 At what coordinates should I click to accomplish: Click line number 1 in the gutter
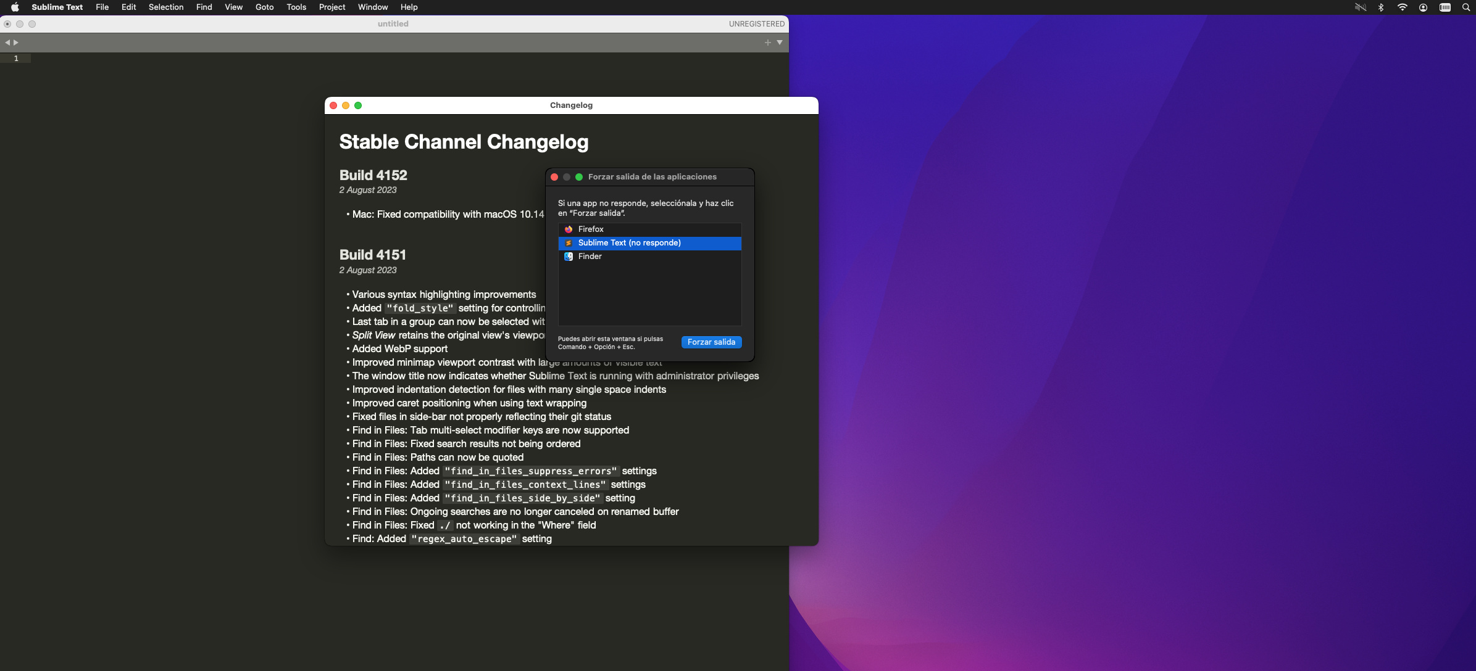tap(16, 59)
